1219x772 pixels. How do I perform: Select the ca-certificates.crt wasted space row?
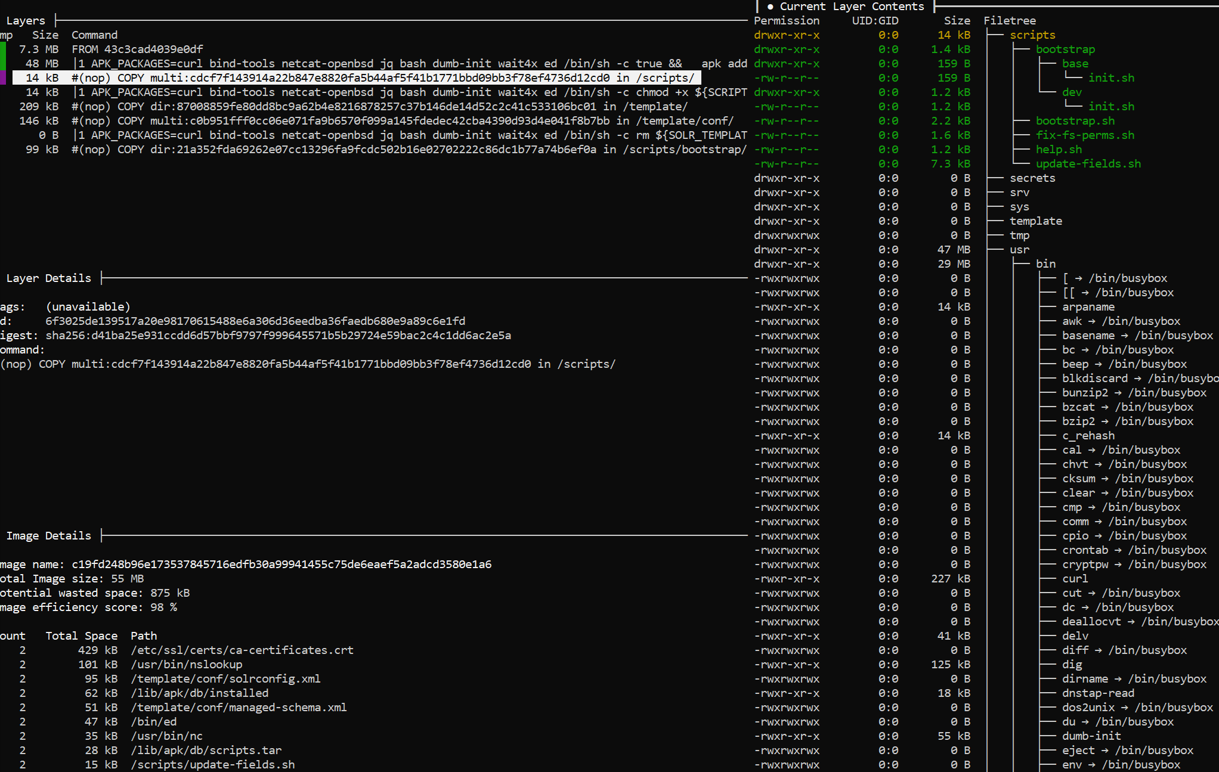click(242, 650)
